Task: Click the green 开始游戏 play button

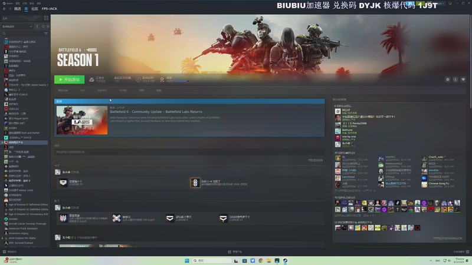Action: pos(69,79)
